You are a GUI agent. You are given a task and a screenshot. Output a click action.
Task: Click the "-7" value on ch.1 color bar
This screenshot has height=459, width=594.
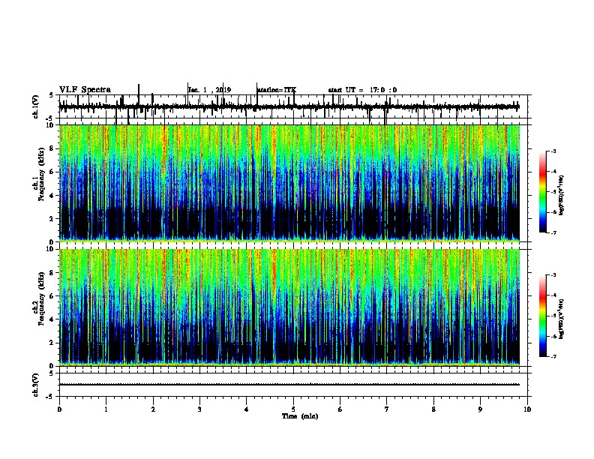(x=553, y=232)
